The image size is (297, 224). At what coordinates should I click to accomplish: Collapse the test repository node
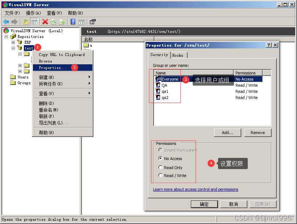(x=13, y=48)
